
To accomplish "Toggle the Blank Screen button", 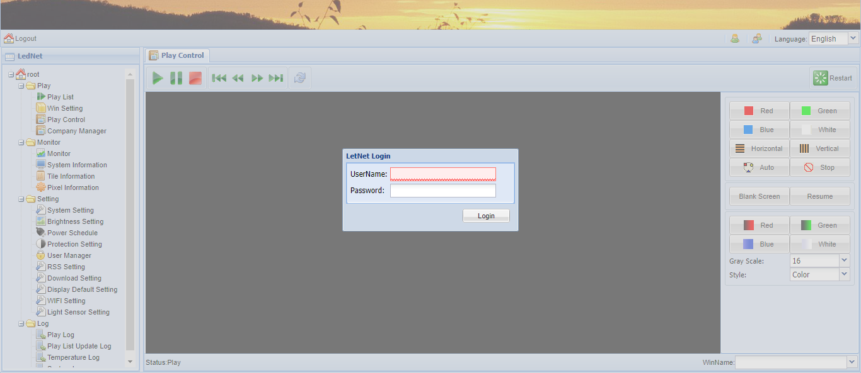I will tap(759, 196).
